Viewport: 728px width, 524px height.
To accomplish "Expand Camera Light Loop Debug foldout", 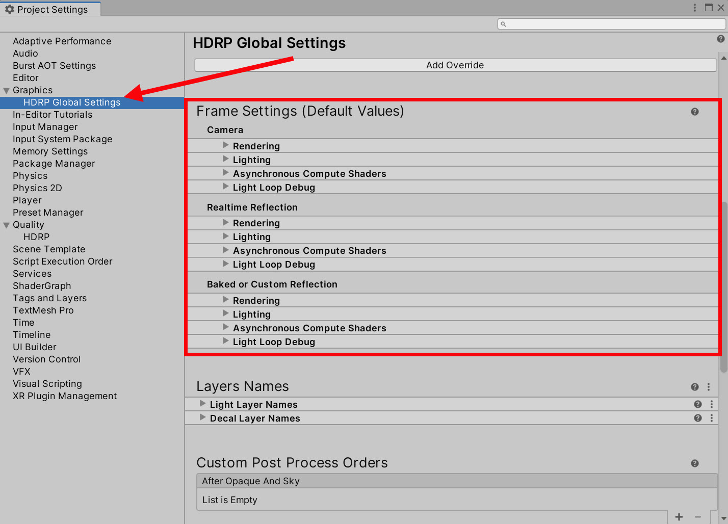I will coord(225,187).
